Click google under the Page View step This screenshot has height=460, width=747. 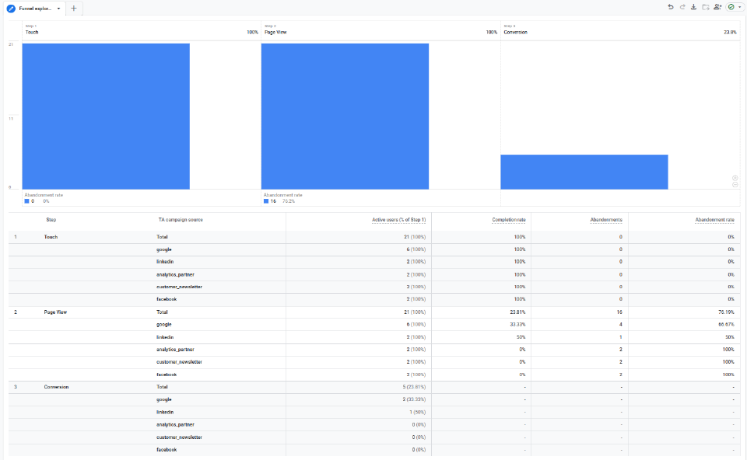164,325
